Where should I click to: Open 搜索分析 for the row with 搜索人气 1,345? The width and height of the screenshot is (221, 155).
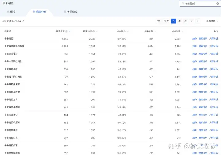point(203,39)
